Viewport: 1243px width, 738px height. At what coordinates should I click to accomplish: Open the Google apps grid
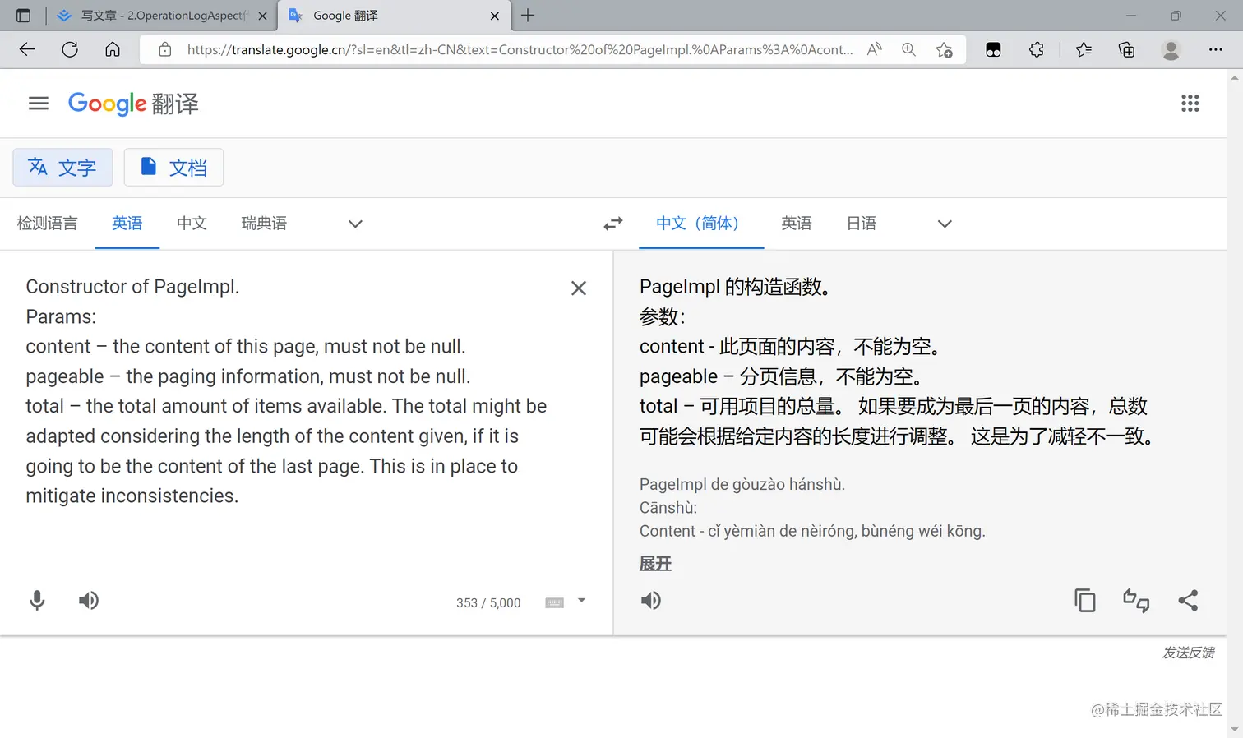[1190, 104]
